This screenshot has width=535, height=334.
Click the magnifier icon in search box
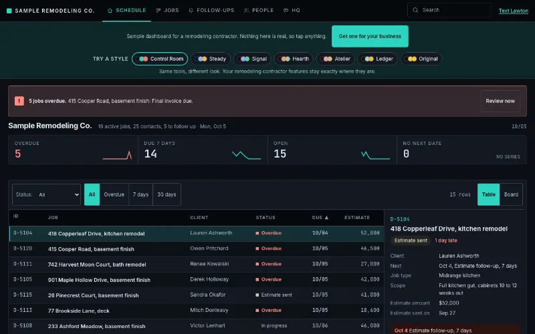pyautogui.click(x=415, y=10)
